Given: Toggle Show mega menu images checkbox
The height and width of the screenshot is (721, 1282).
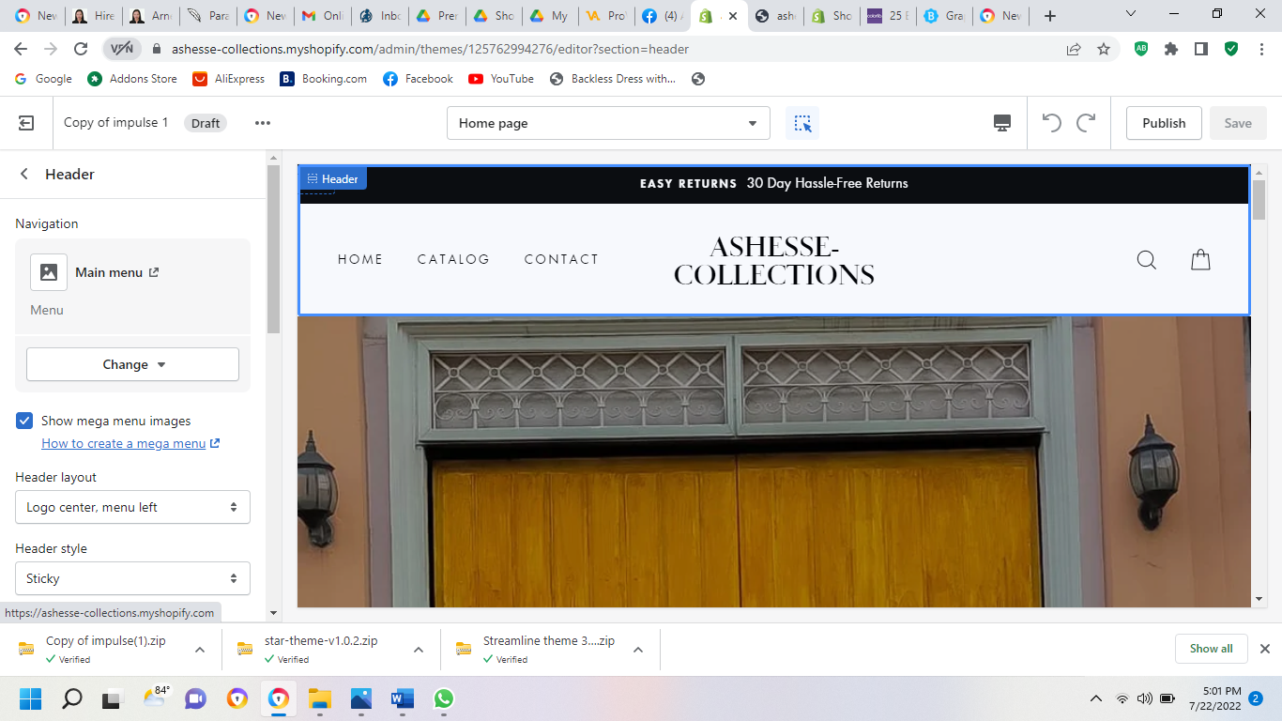Looking at the screenshot, I should click(x=24, y=421).
